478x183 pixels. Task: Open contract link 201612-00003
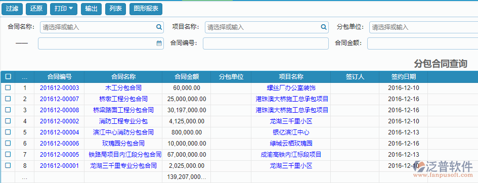[x=60, y=88]
